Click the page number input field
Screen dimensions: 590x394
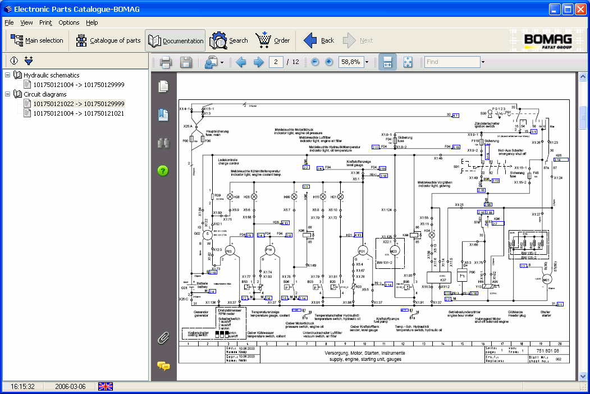[276, 62]
